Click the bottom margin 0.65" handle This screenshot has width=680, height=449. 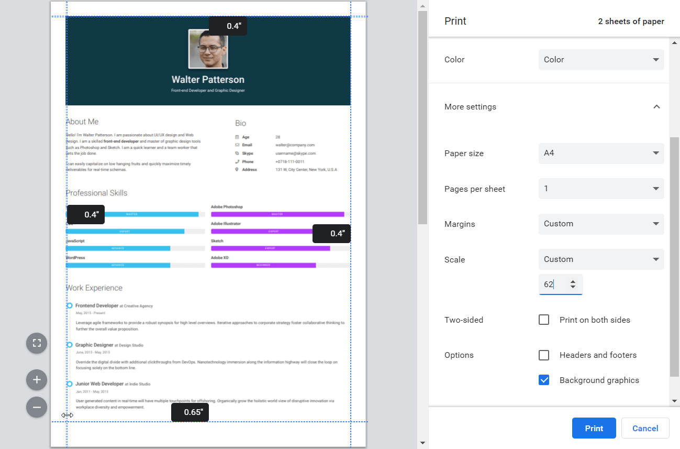190,412
